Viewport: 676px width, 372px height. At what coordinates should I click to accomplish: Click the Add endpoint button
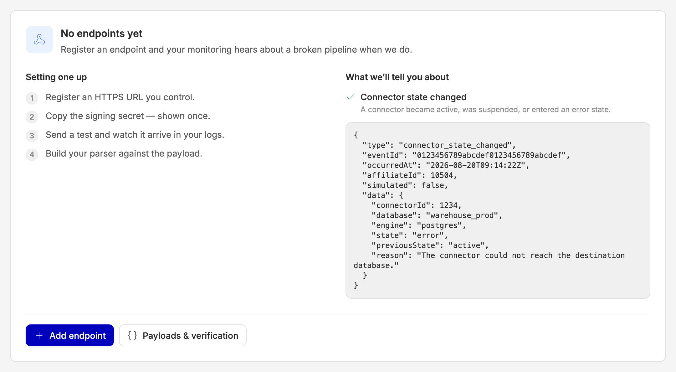(70, 335)
